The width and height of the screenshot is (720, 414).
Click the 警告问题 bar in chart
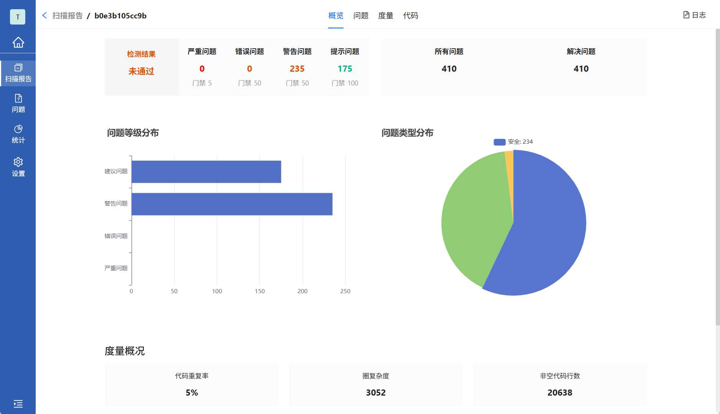click(232, 204)
